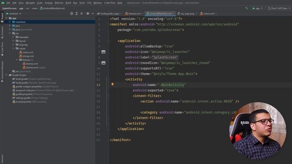This screenshot has width=292, height=164.
Task: Click AndroidManifest.xml in the breadcrumb bar
Action: pos(52,9)
